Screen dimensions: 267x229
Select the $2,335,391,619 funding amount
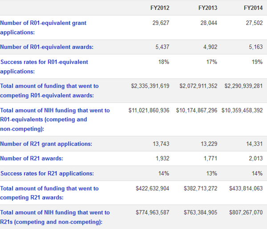pos(150,86)
